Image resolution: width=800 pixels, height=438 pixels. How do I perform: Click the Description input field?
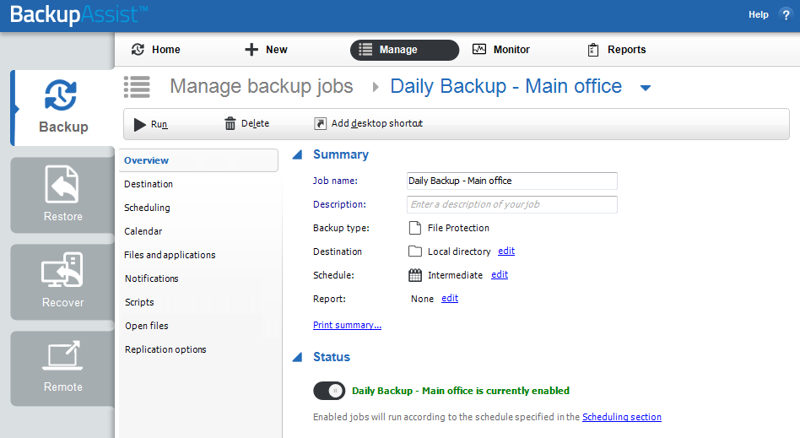click(511, 204)
